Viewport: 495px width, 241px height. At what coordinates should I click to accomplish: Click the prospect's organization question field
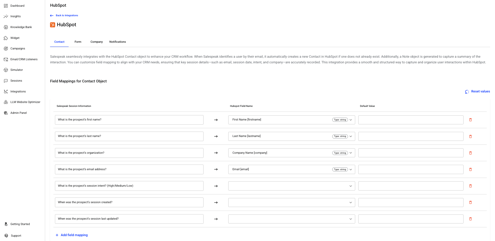[x=129, y=153]
